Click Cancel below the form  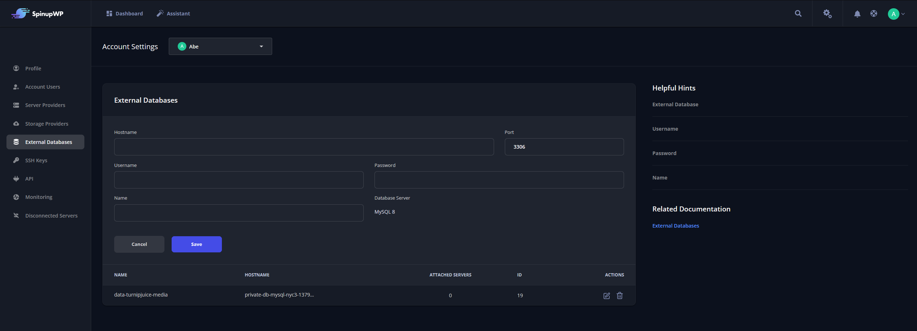click(x=139, y=244)
